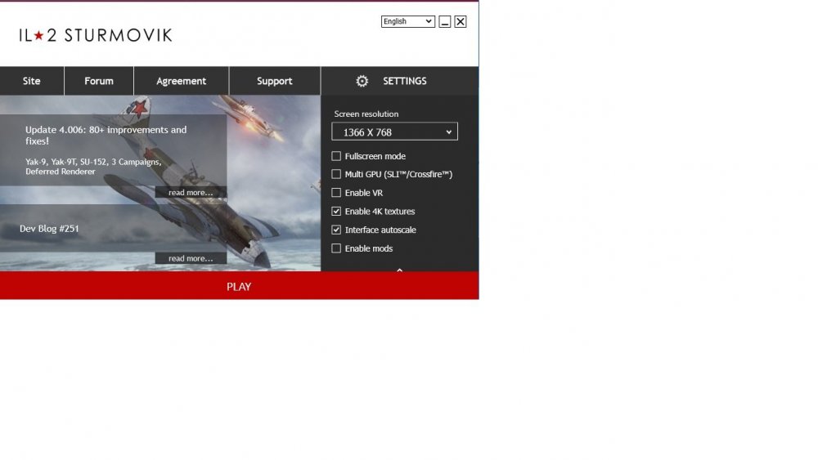818x460 pixels.
Task: Enable Fullscreen mode checkbox
Action: [x=336, y=156]
